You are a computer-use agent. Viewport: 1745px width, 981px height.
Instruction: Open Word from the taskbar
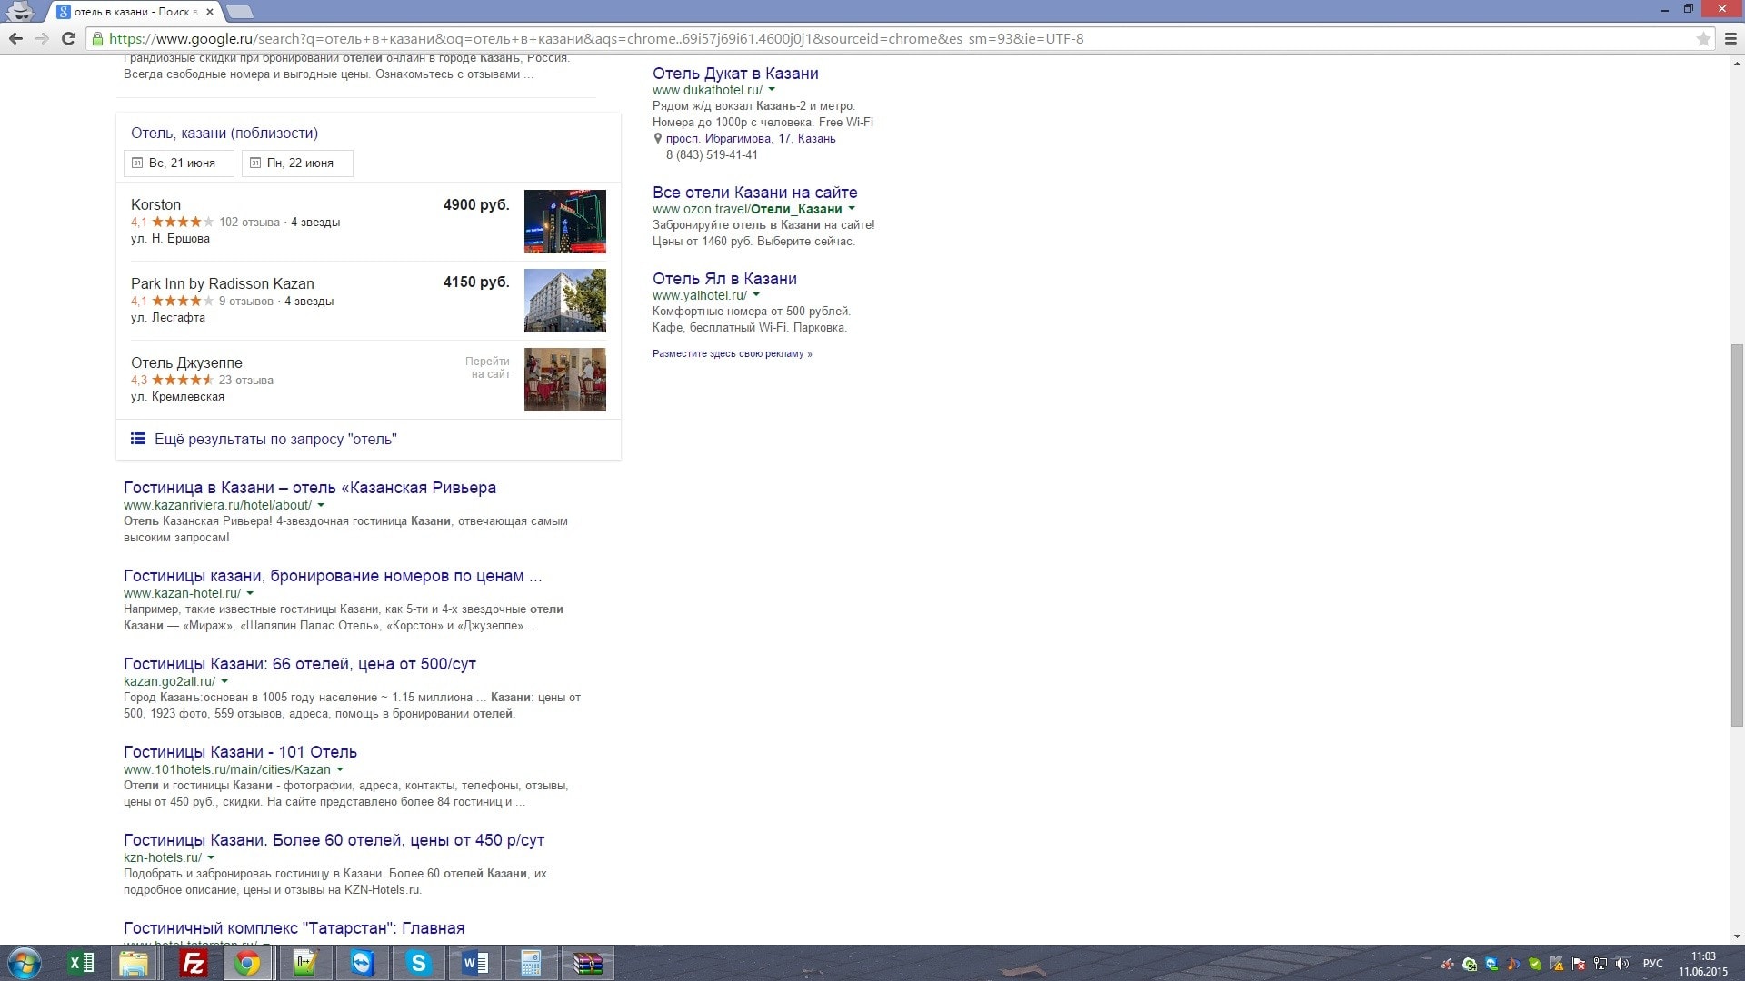point(474,963)
